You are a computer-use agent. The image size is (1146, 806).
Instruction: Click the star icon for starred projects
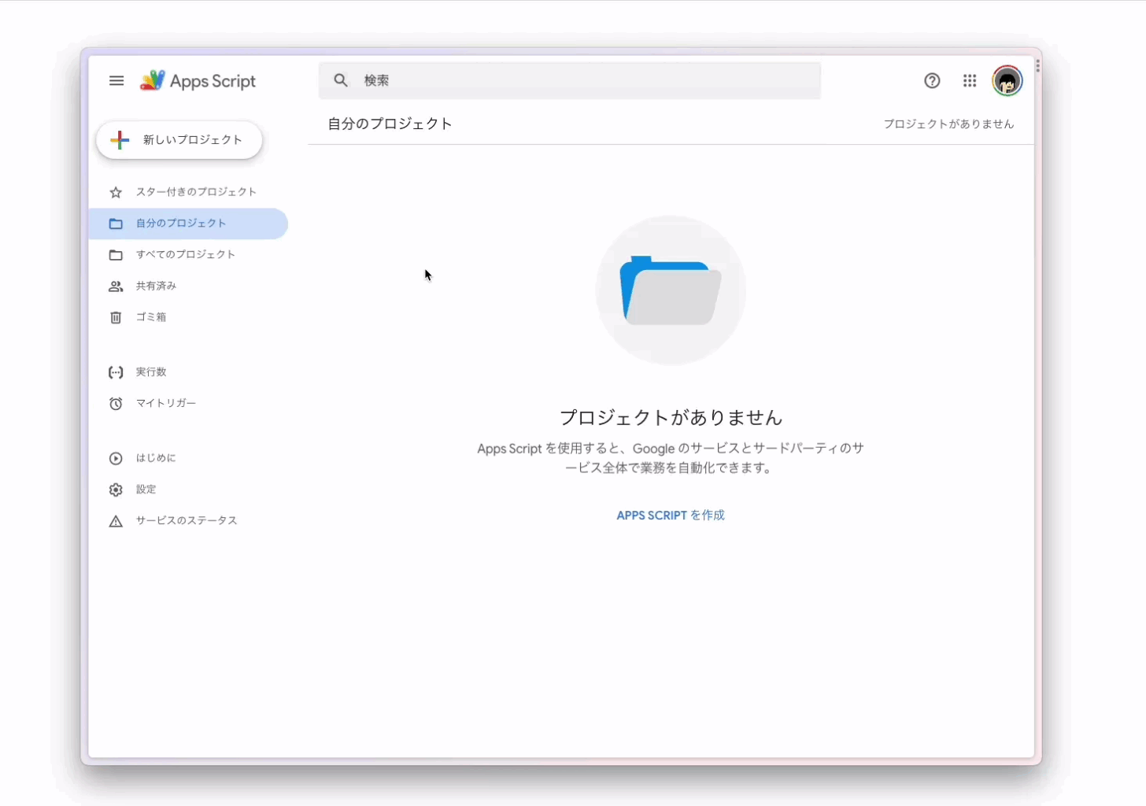(116, 192)
